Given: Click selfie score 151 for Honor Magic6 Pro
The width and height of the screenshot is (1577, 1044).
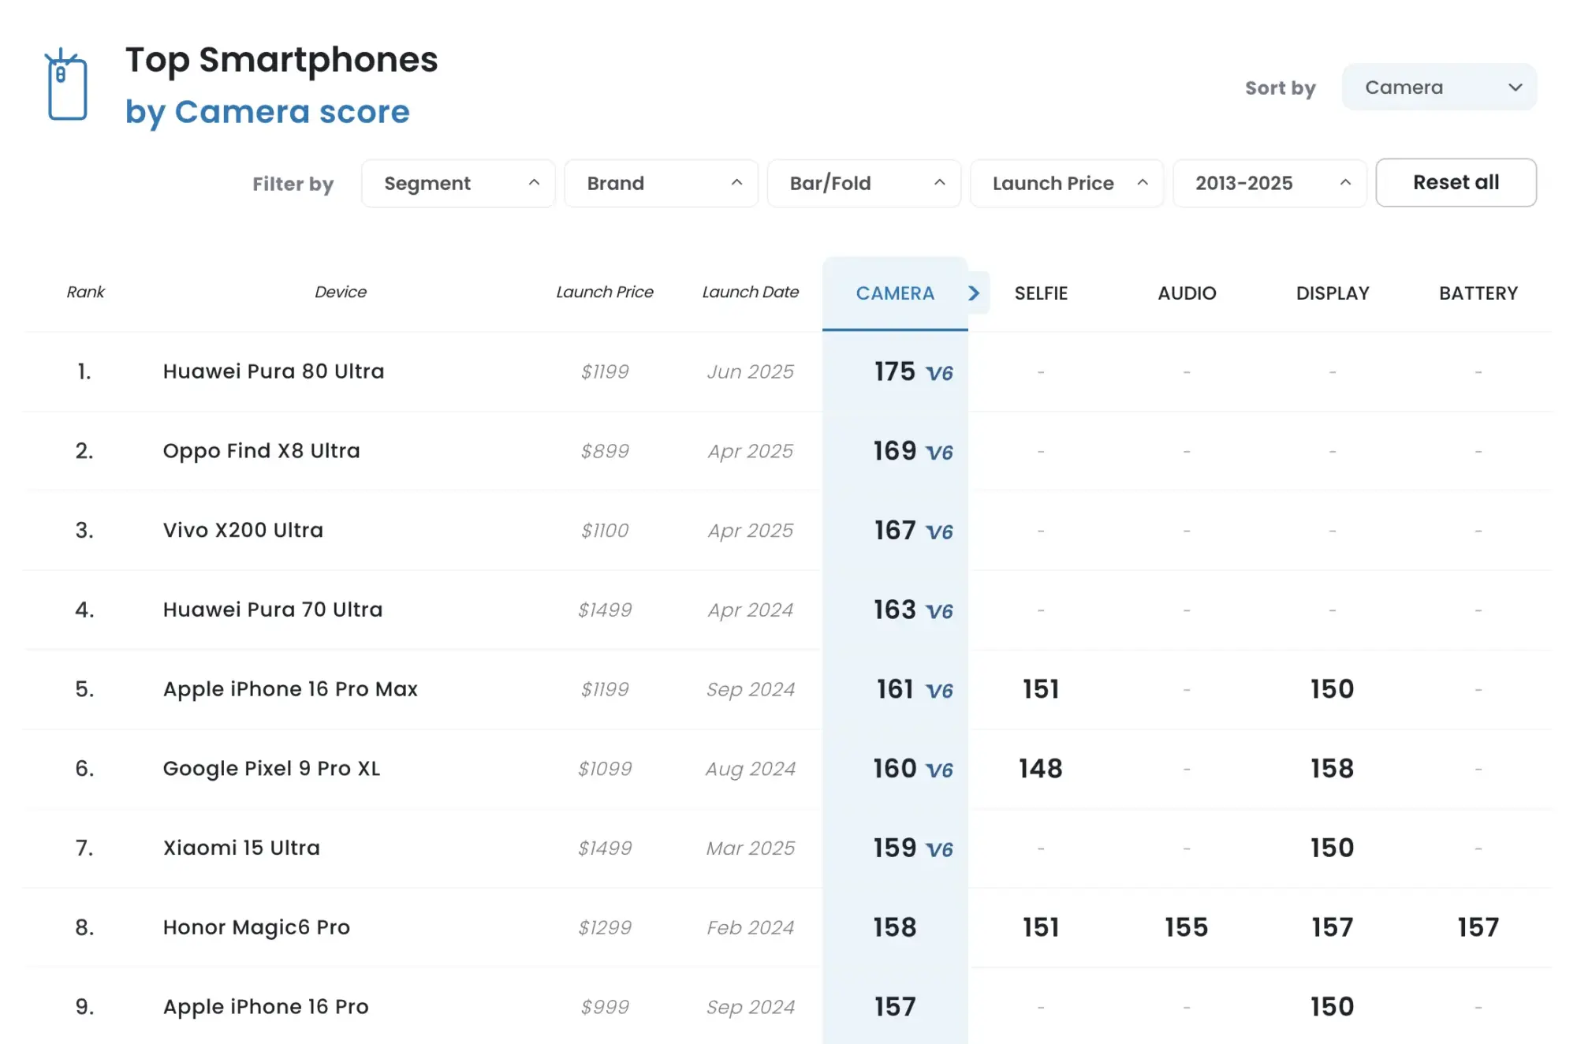Looking at the screenshot, I should tap(1041, 927).
